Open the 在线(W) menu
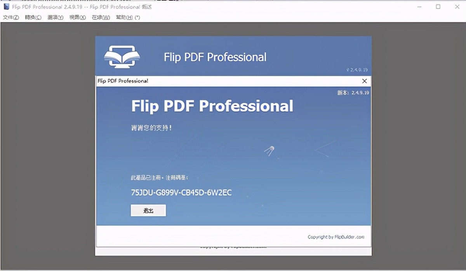This screenshot has width=466, height=271. pos(100,17)
